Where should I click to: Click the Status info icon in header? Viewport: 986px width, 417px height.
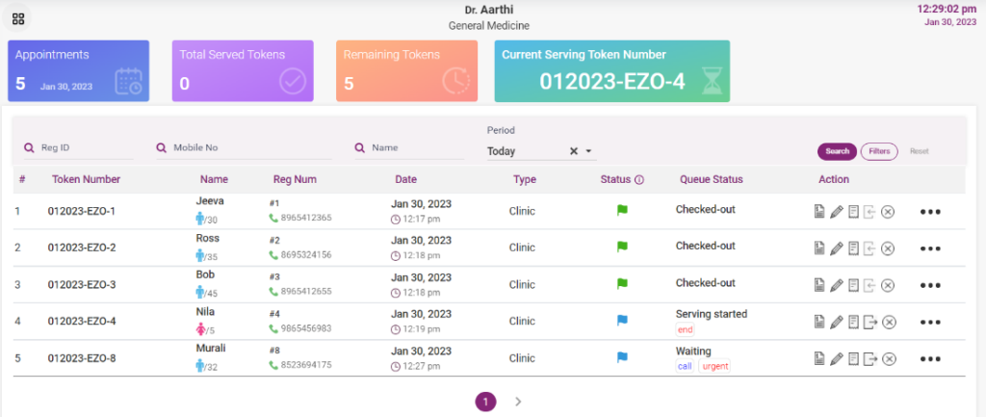point(639,179)
